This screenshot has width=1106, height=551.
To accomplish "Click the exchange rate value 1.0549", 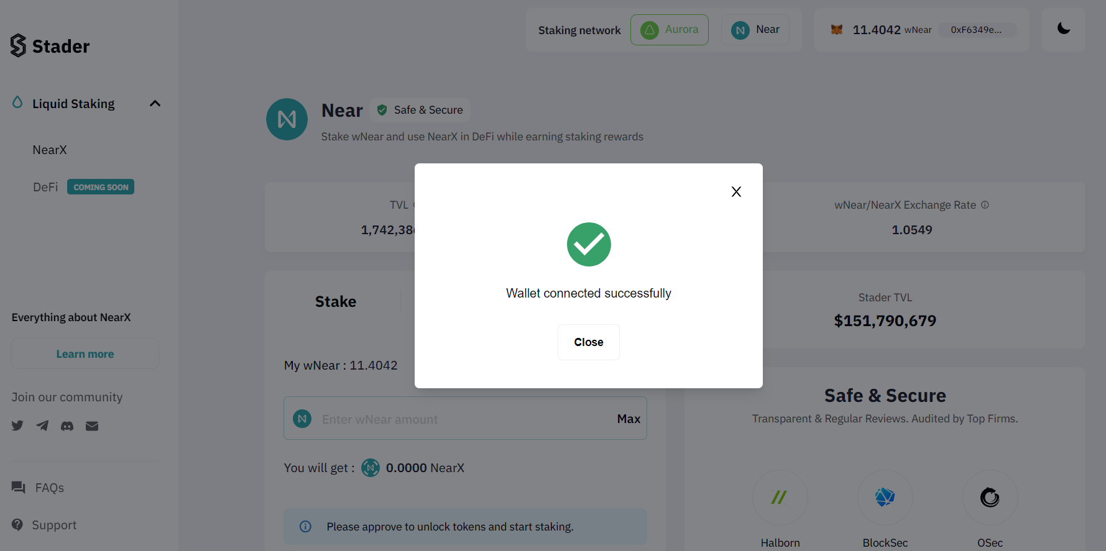I will coord(912,230).
